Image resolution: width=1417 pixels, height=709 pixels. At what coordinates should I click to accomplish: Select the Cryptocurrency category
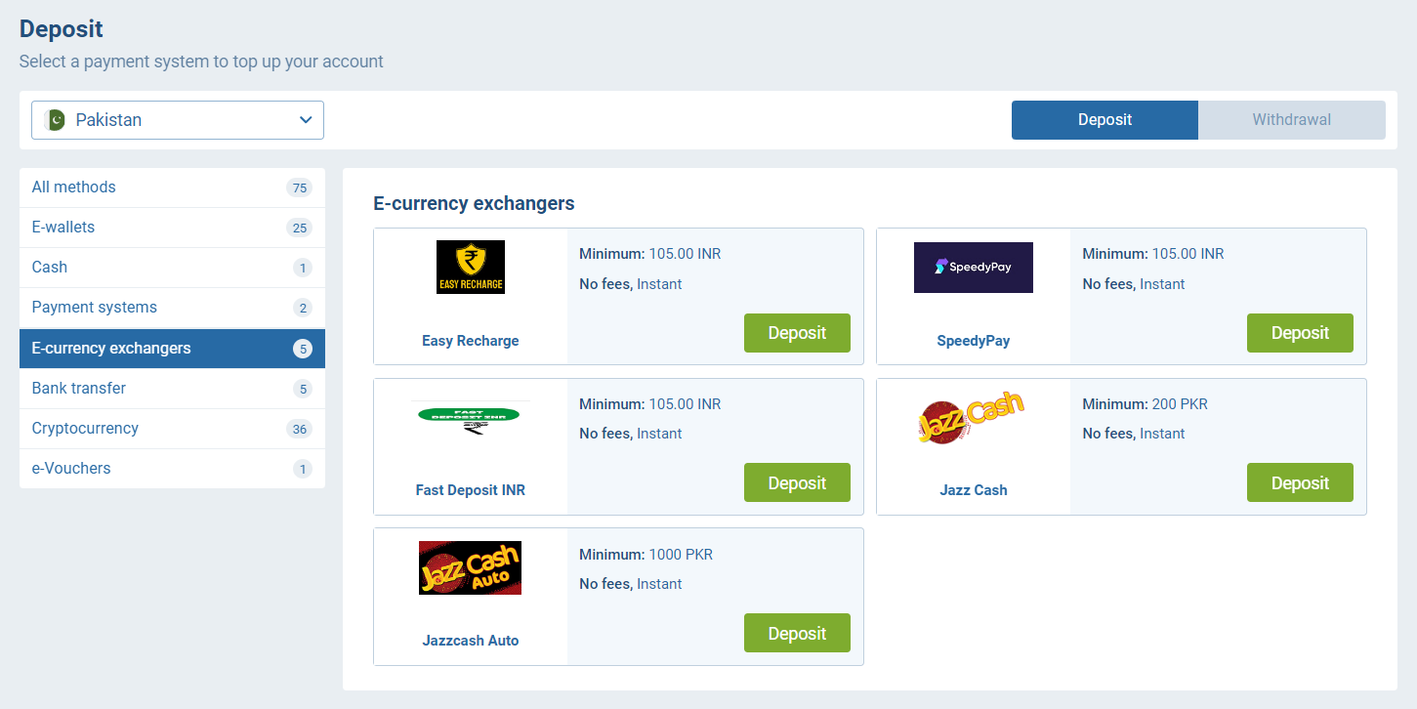pyautogui.click(x=85, y=429)
